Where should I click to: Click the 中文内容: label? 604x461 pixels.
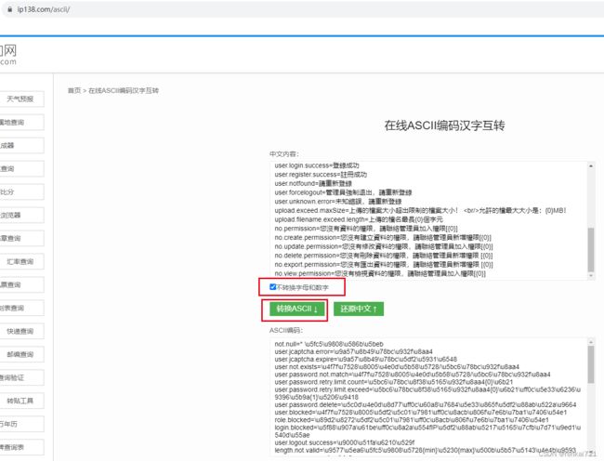(x=284, y=154)
